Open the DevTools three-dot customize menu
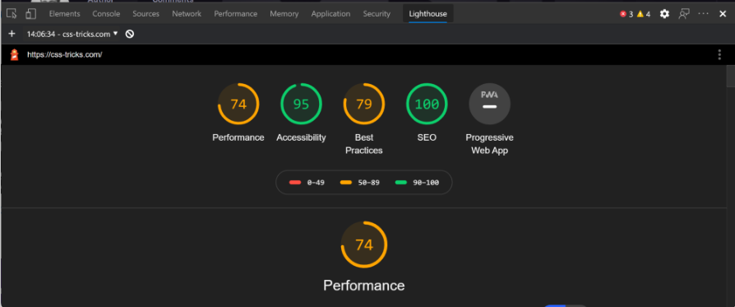Image resolution: width=735 pixels, height=307 pixels. pos(704,14)
